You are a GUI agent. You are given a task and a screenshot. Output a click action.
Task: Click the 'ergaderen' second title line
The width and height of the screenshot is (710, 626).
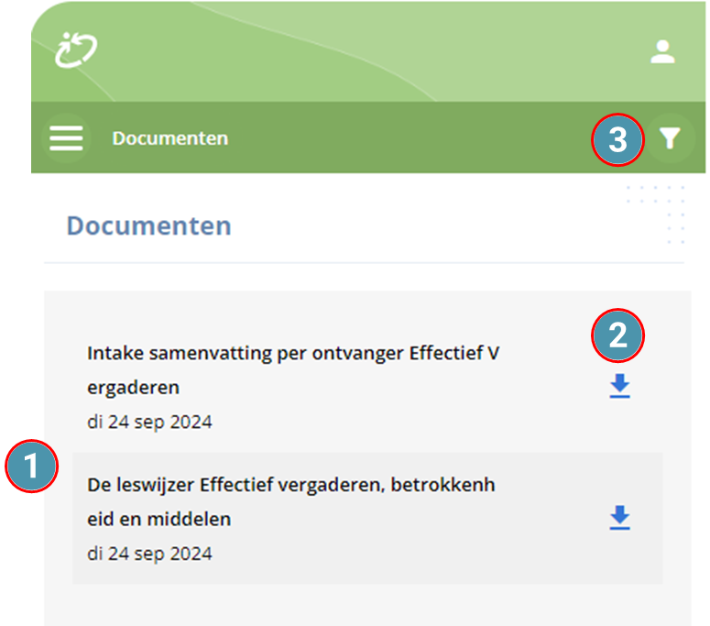133,388
